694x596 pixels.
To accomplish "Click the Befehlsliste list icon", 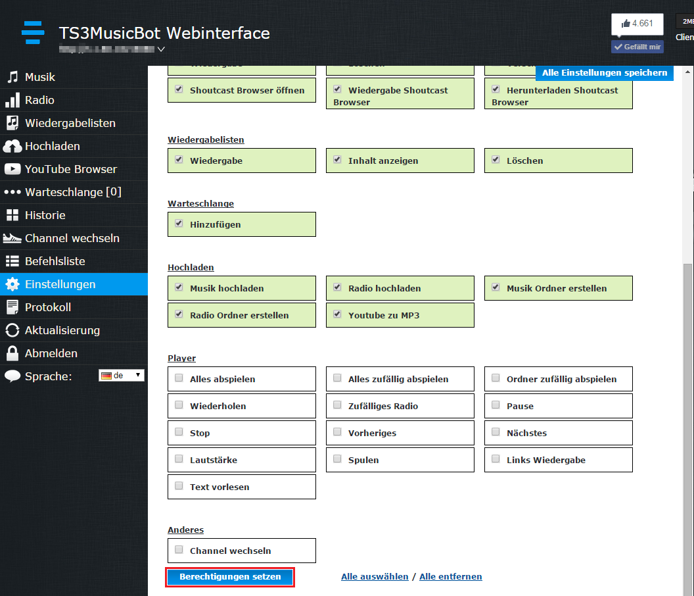I will (12, 261).
